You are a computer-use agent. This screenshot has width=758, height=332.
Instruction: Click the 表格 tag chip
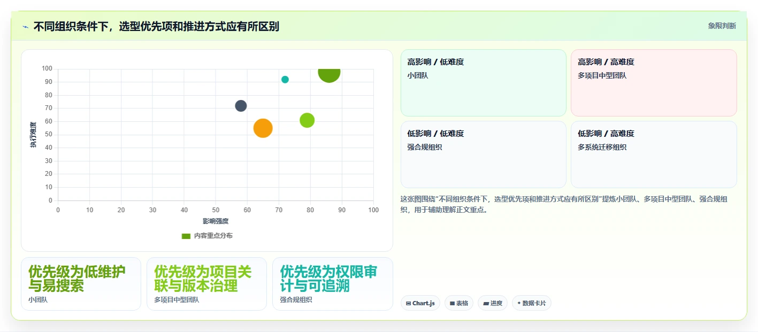[x=459, y=303]
